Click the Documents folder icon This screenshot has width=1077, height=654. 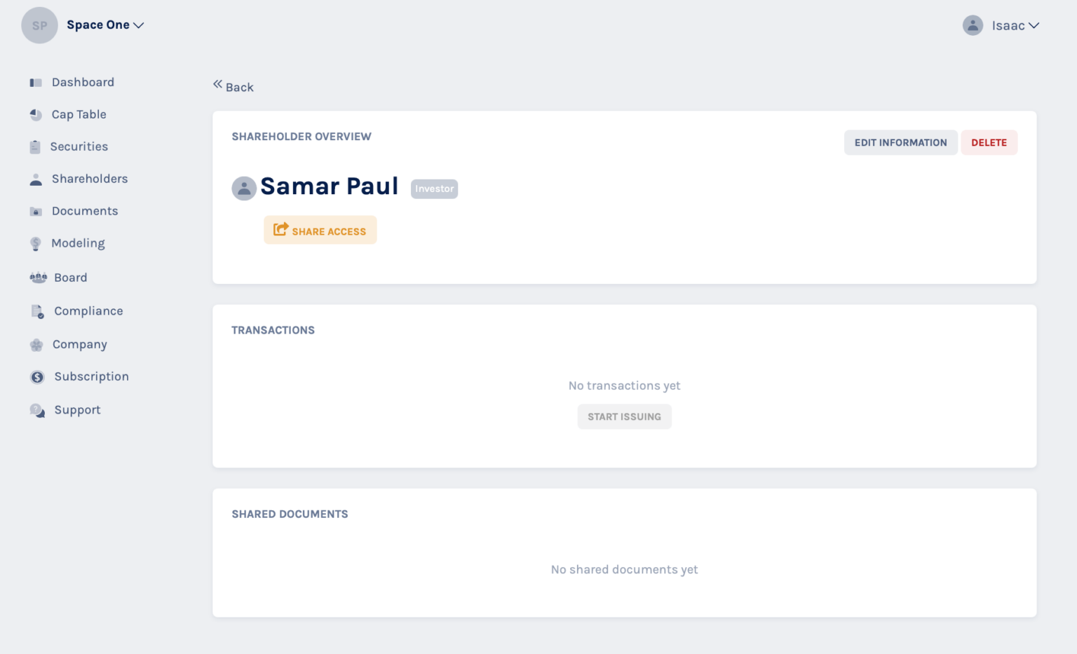(x=36, y=212)
